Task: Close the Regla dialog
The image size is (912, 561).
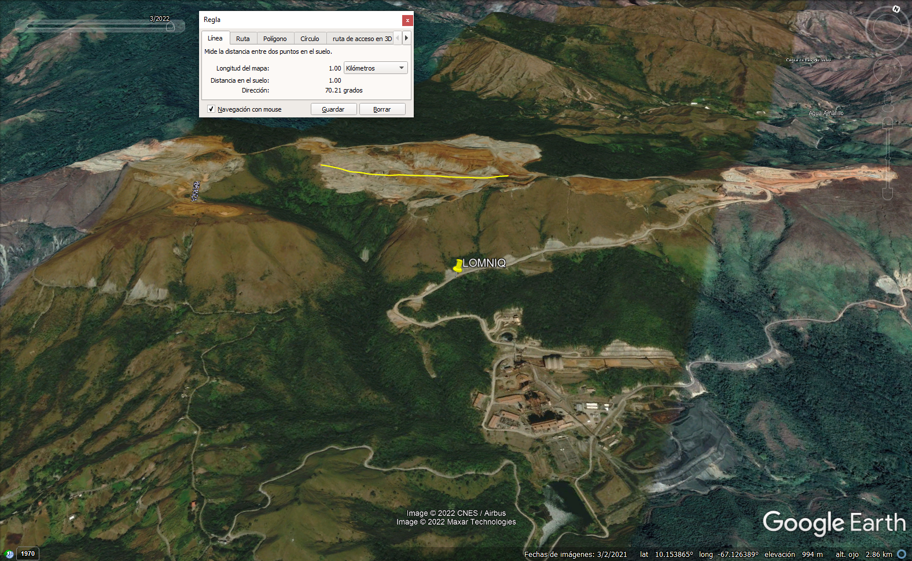Action: click(x=407, y=20)
